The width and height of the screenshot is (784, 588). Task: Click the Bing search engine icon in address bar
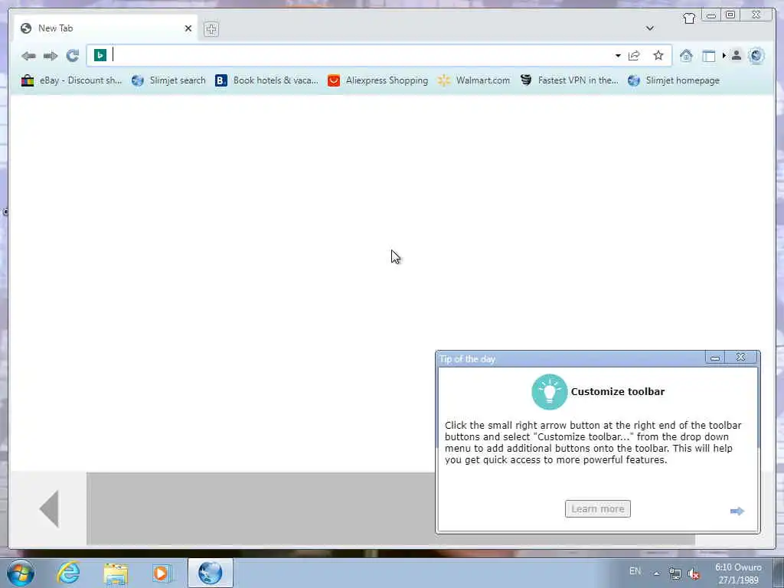pos(100,55)
